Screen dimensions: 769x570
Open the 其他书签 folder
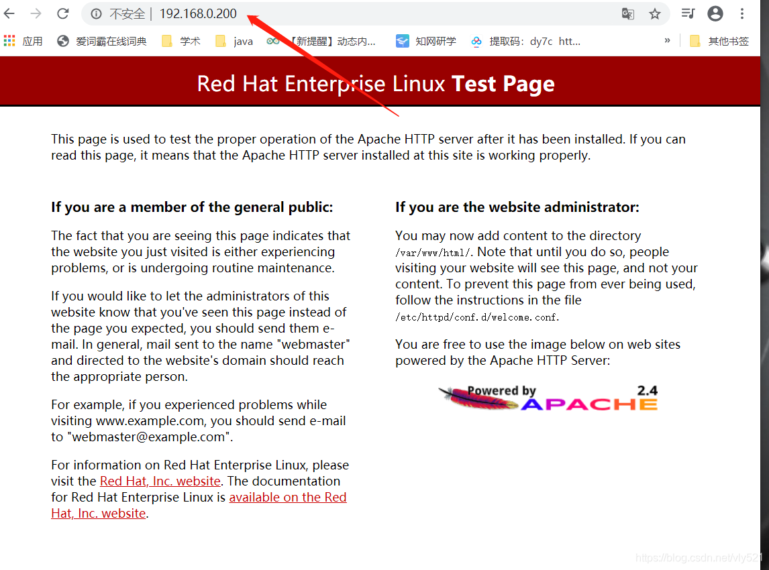[719, 41]
